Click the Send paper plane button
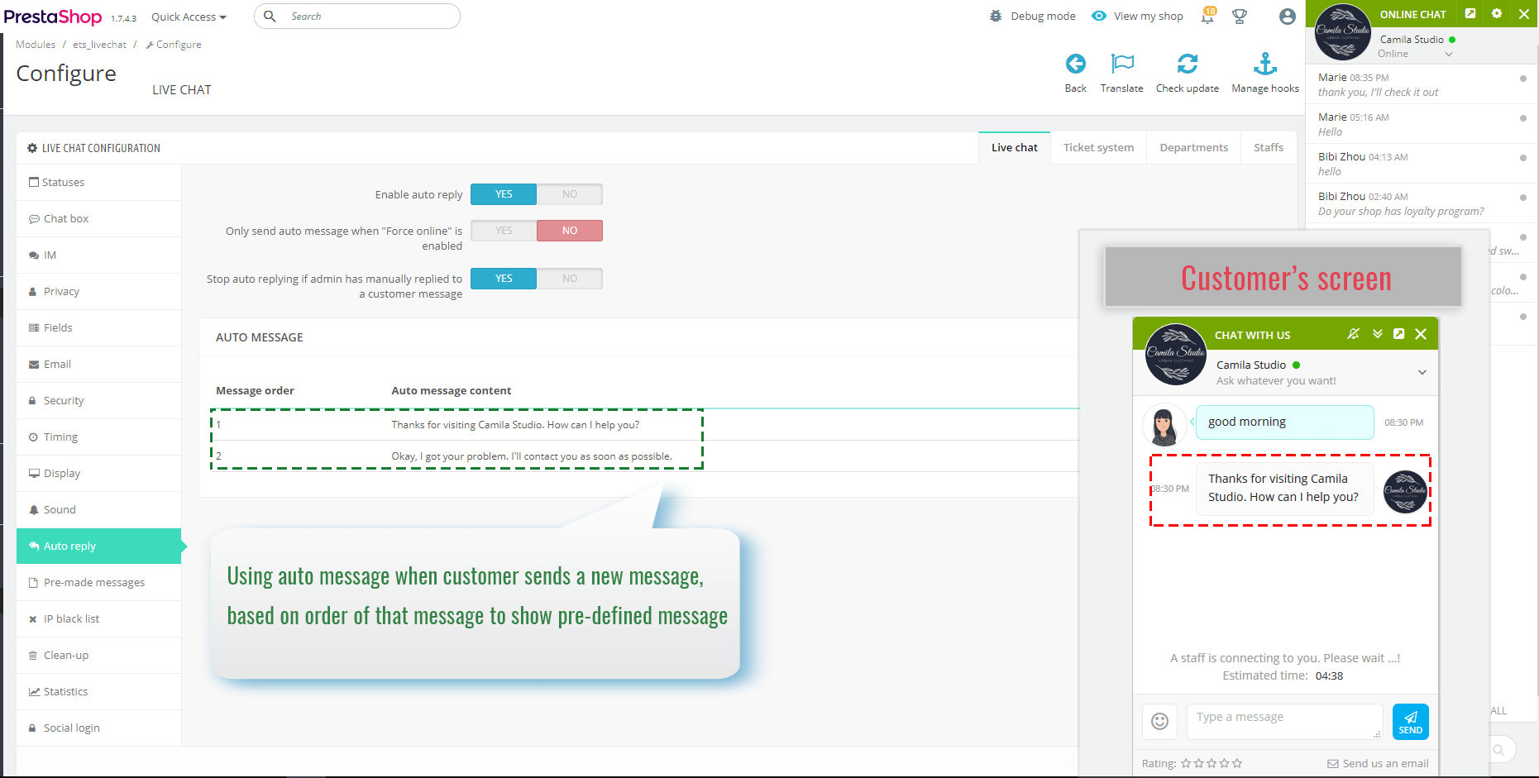 click(x=1411, y=722)
